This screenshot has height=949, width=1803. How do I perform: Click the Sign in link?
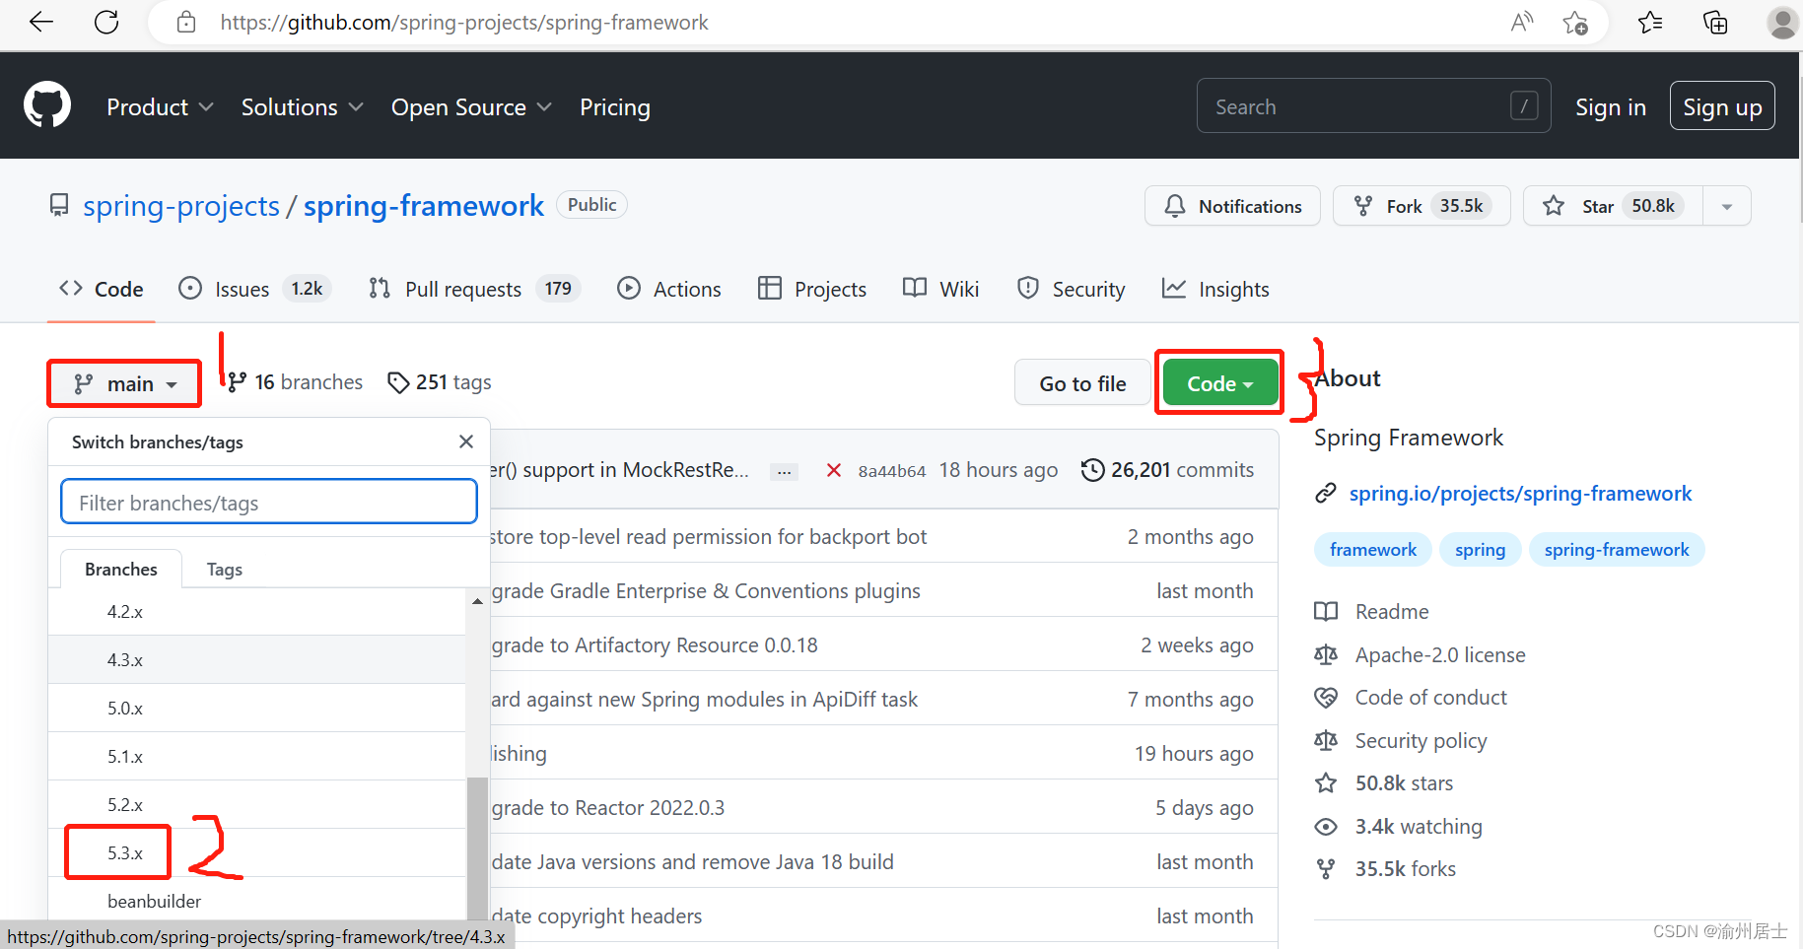pos(1611,107)
